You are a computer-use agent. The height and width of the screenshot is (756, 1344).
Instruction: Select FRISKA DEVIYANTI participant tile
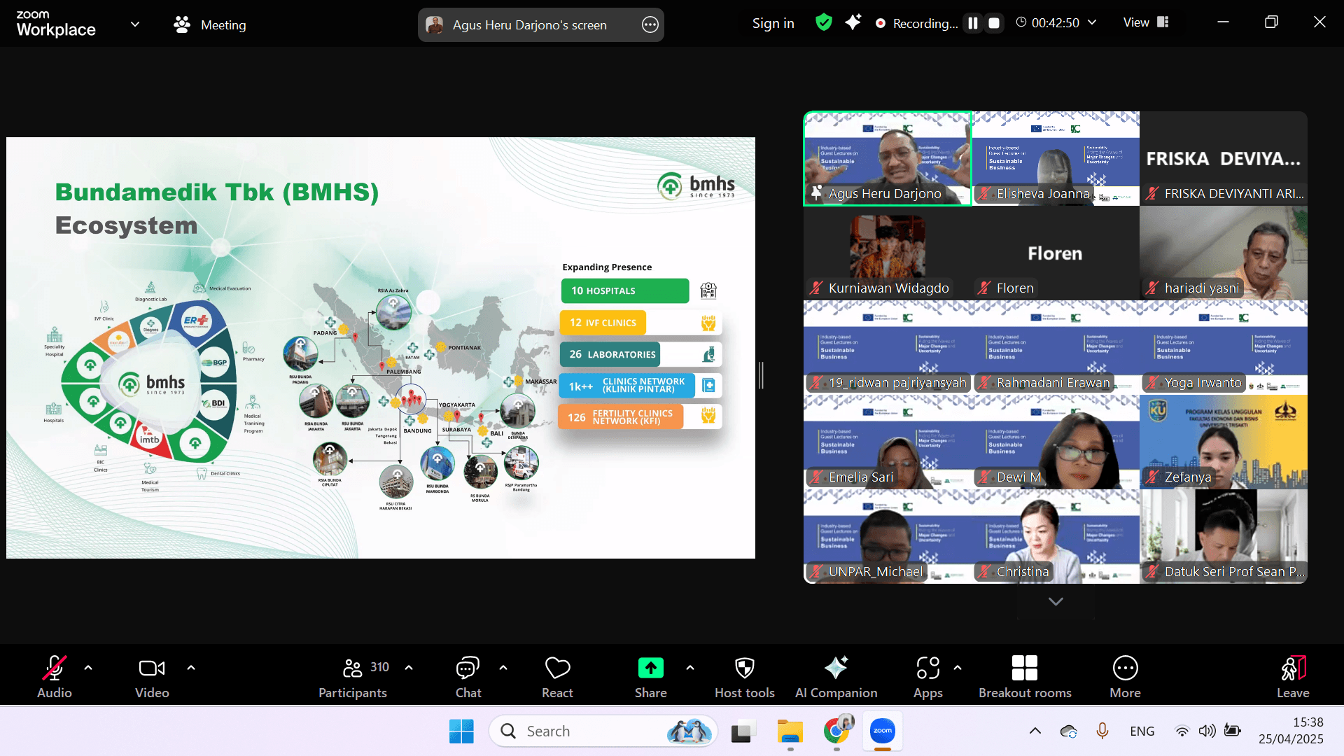tap(1224, 159)
